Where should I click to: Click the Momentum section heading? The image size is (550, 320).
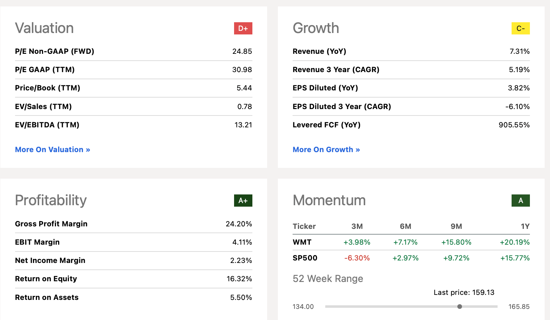click(329, 200)
